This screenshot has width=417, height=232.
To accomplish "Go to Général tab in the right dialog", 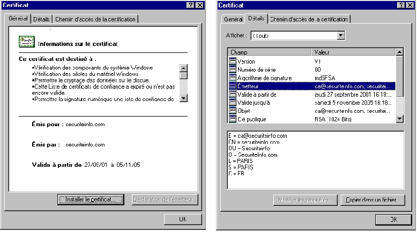I will (x=233, y=19).
